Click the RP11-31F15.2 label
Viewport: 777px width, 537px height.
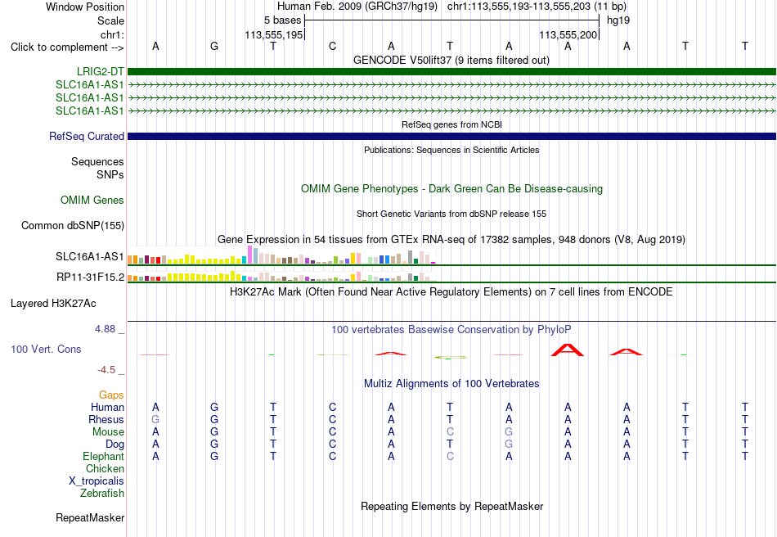tap(90, 278)
